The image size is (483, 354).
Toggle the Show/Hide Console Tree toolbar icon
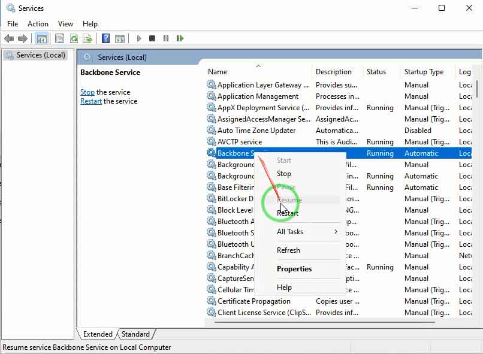point(41,38)
